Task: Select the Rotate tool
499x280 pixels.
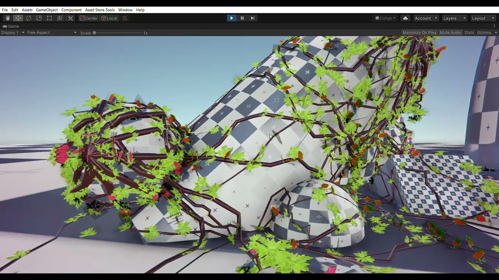Action: coord(28,18)
